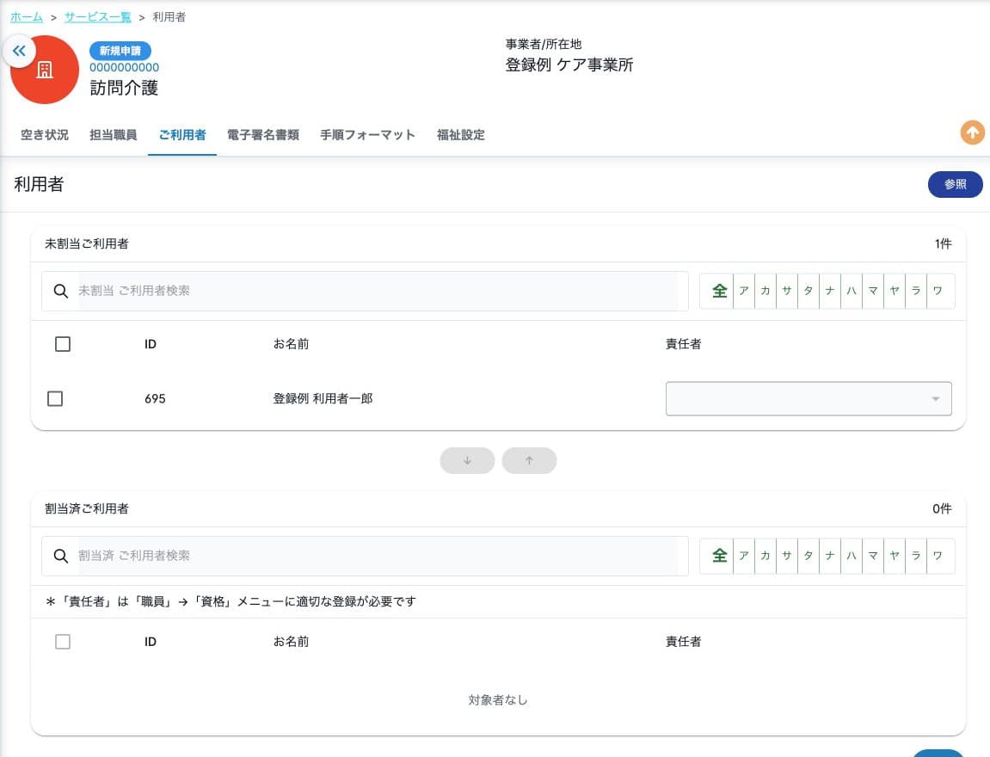Filter assigned users by ヤ
This screenshot has width=990, height=757.
pyautogui.click(x=894, y=556)
